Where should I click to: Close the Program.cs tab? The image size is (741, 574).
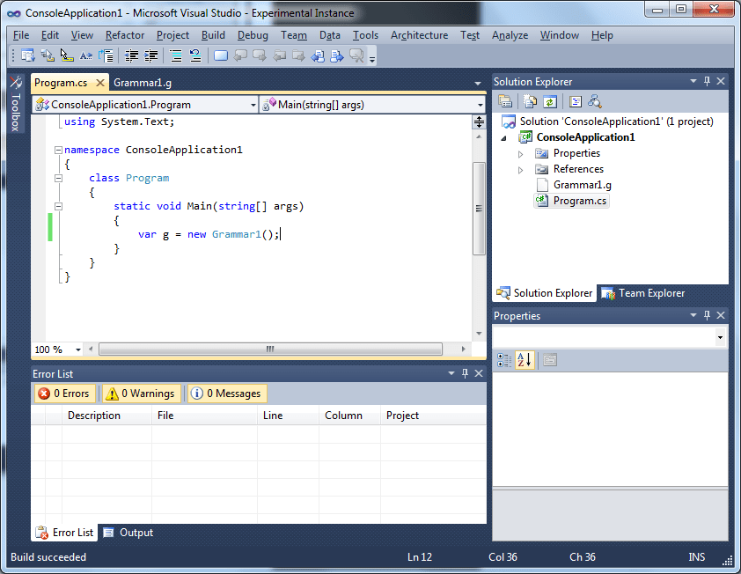pyautogui.click(x=100, y=83)
